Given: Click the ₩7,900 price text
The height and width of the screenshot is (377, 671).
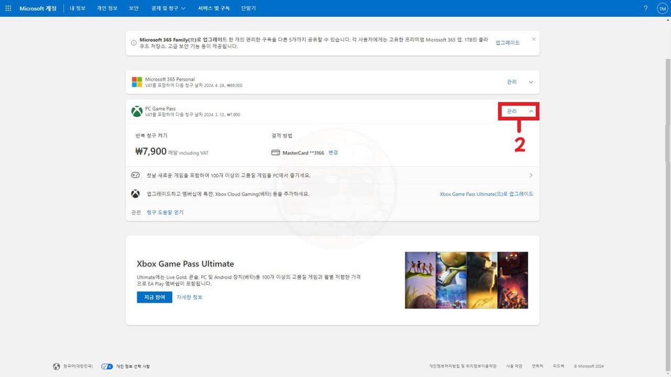Looking at the screenshot, I should (151, 151).
